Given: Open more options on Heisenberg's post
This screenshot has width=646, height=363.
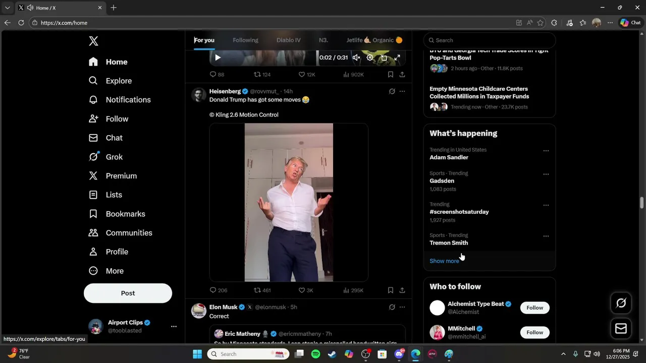Looking at the screenshot, I should (x=402, y=91).
